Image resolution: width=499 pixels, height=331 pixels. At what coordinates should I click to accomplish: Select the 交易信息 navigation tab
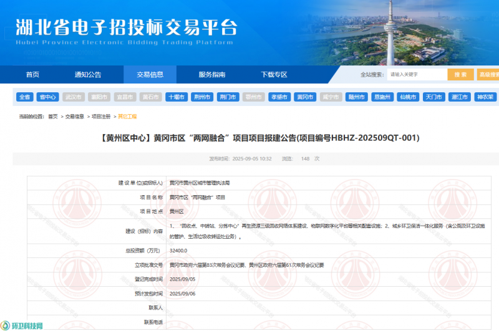tap(150, 74)
